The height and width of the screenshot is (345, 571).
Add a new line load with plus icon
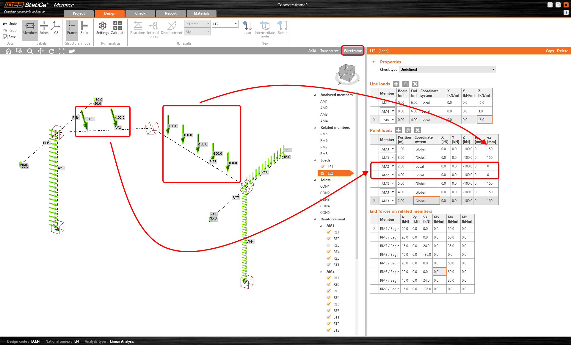[396, 84]
